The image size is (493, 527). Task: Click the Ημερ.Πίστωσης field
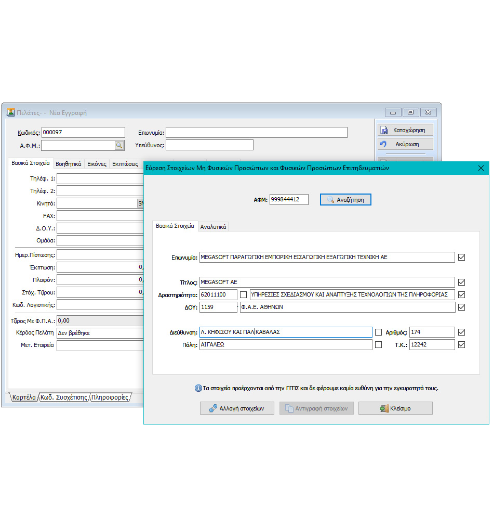click(100, 255)
